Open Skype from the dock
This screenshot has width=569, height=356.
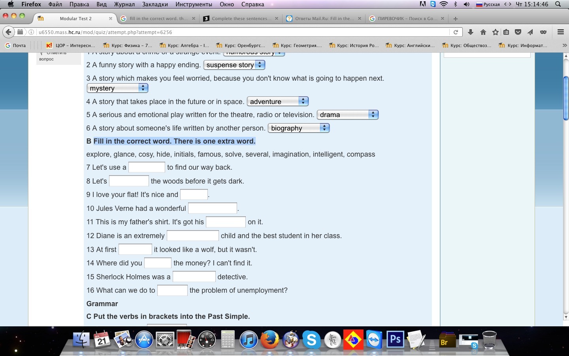pos(311,340)
